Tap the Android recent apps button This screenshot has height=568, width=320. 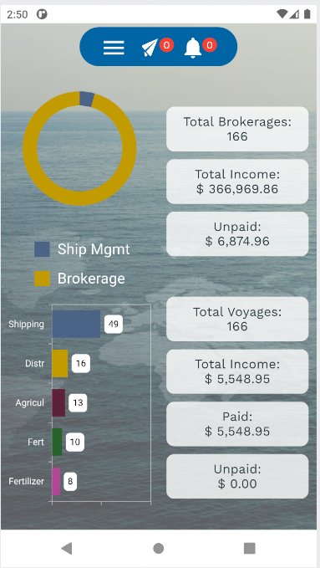(x=250, y=549)
